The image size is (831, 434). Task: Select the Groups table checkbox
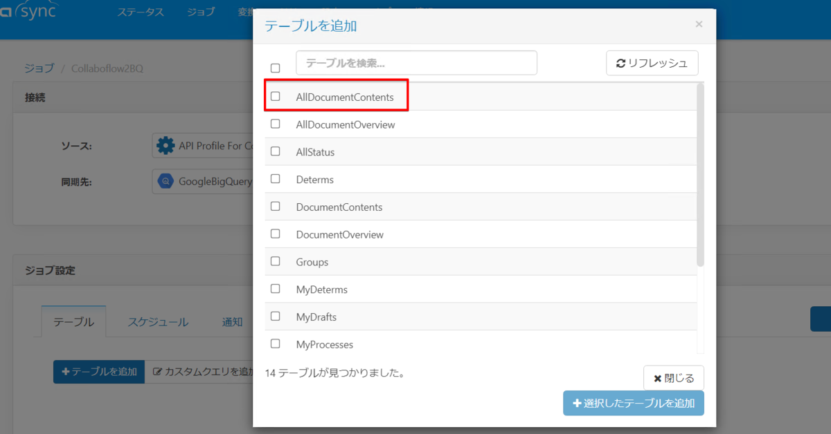(x=276, y=261)
